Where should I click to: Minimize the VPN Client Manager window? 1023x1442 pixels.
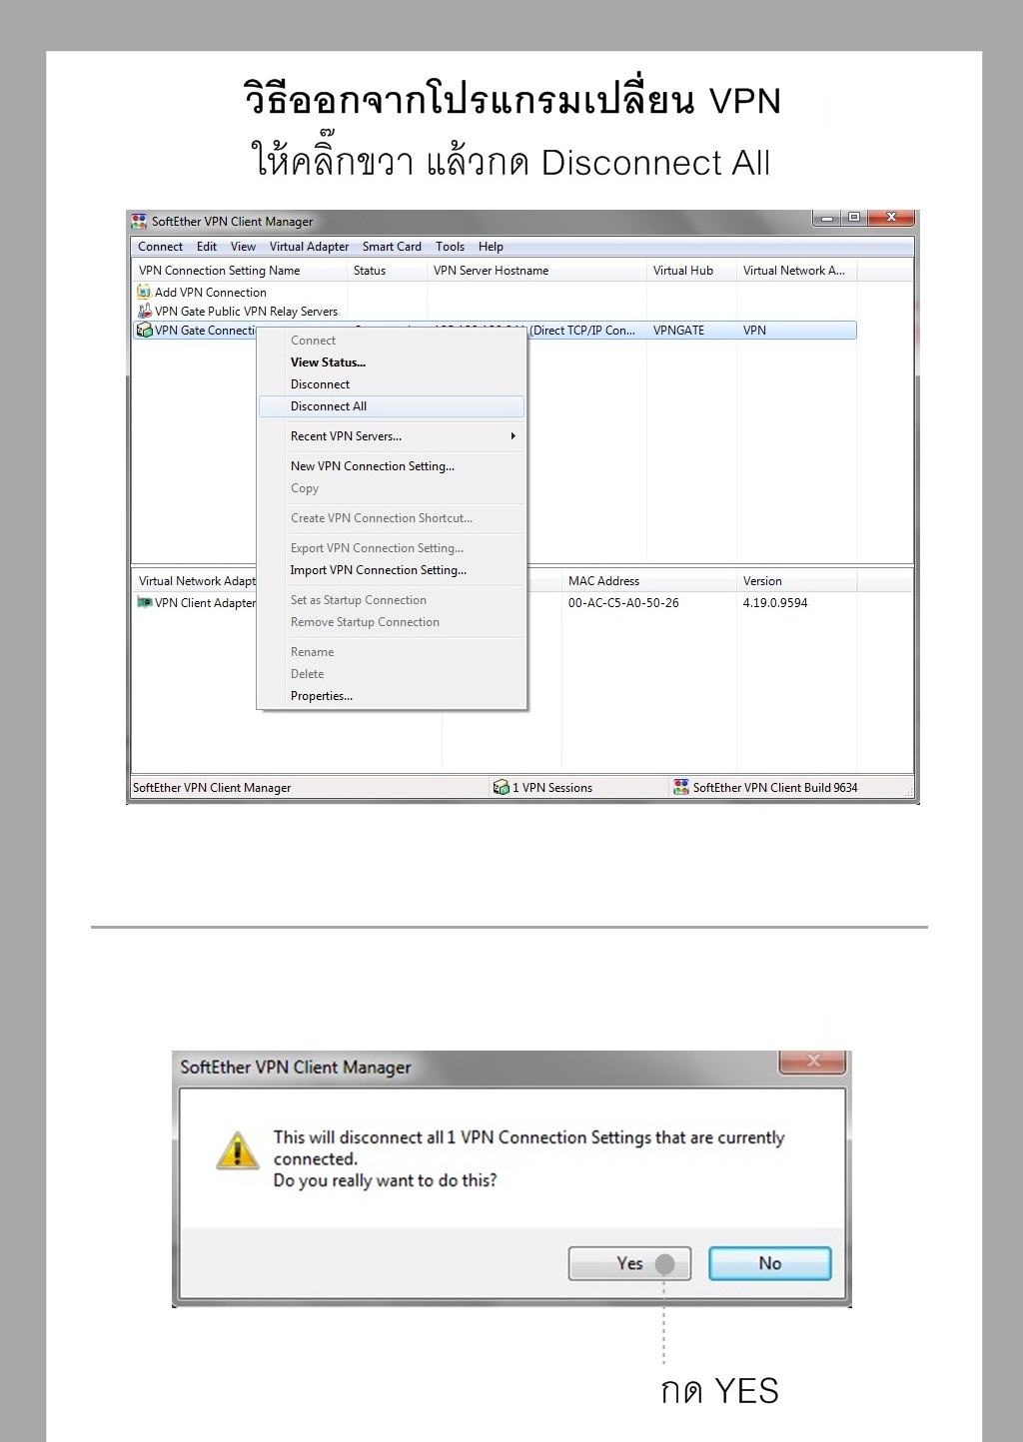click(x=827, y=218)
